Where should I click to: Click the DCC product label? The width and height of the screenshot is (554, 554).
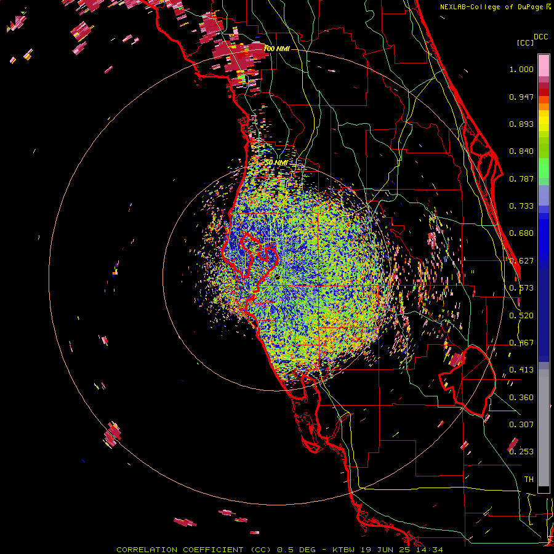pyautogui.click(x=540, y=37)
